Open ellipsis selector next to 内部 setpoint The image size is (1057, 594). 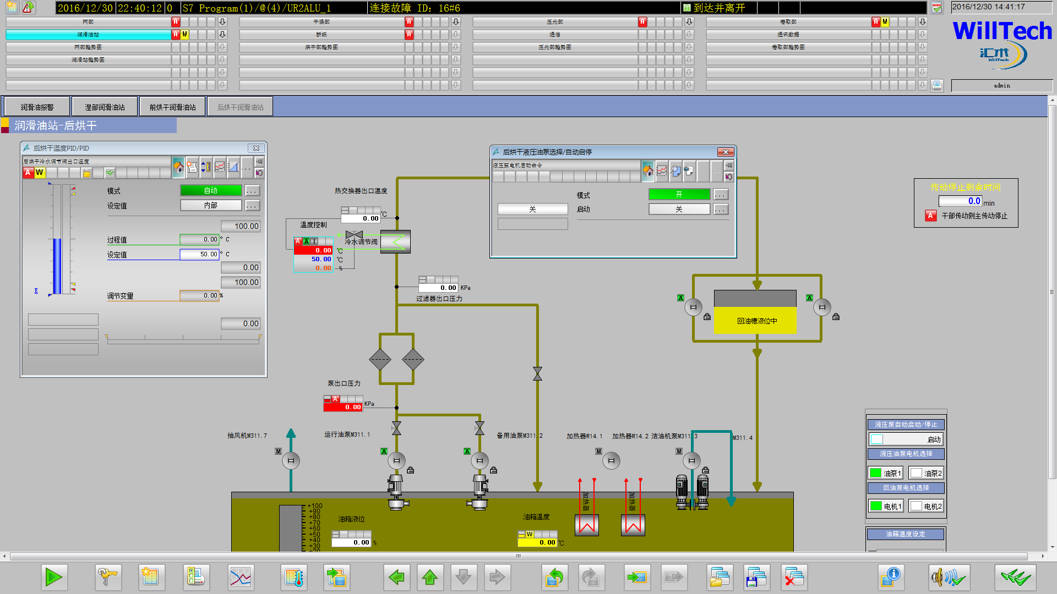tap(252, 206)
